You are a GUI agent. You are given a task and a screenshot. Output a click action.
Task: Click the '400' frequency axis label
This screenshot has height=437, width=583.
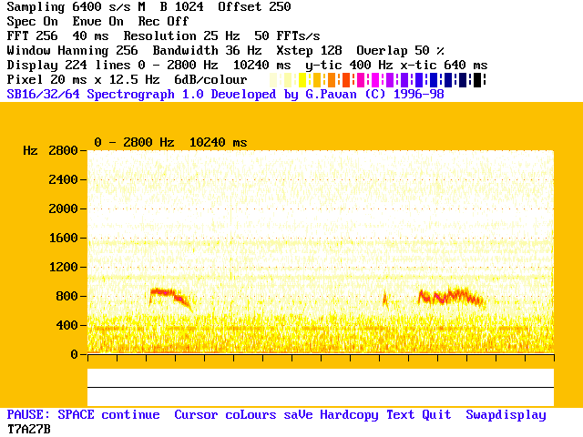coord(66,326)
